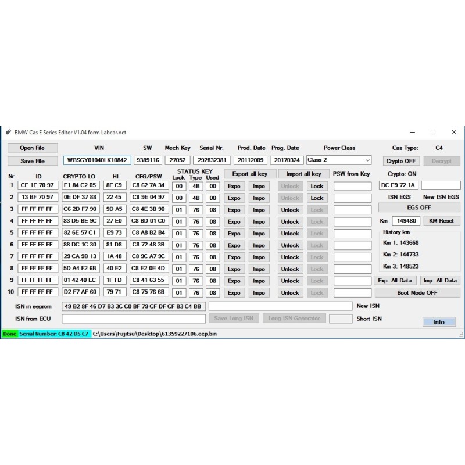
Task: Close the BMW Cas Editor window
Action: tap(454, 133)
